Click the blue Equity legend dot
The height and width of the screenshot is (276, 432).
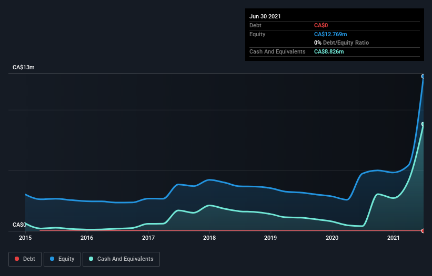point(52,259)
